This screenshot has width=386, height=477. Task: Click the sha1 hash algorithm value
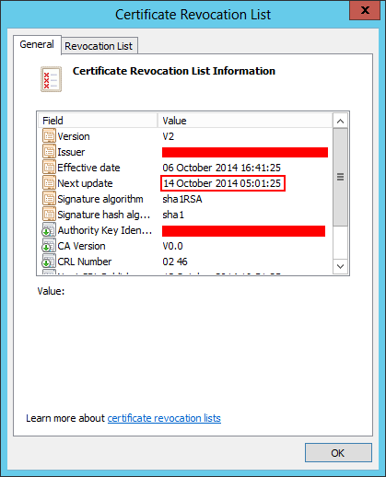coord(173,215)
